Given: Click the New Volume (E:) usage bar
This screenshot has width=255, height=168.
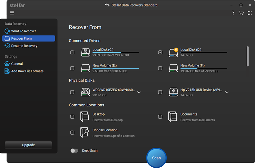Looking at the screenshot, I should coord(116,69).
